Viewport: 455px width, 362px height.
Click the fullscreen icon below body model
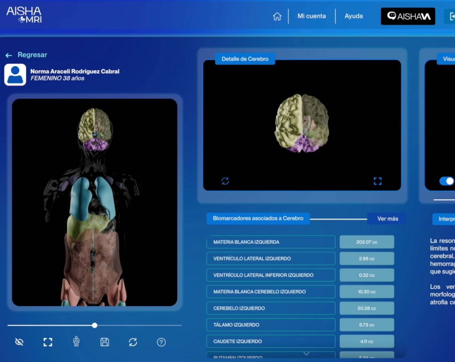pyautogui.click(x=48, y=342)
